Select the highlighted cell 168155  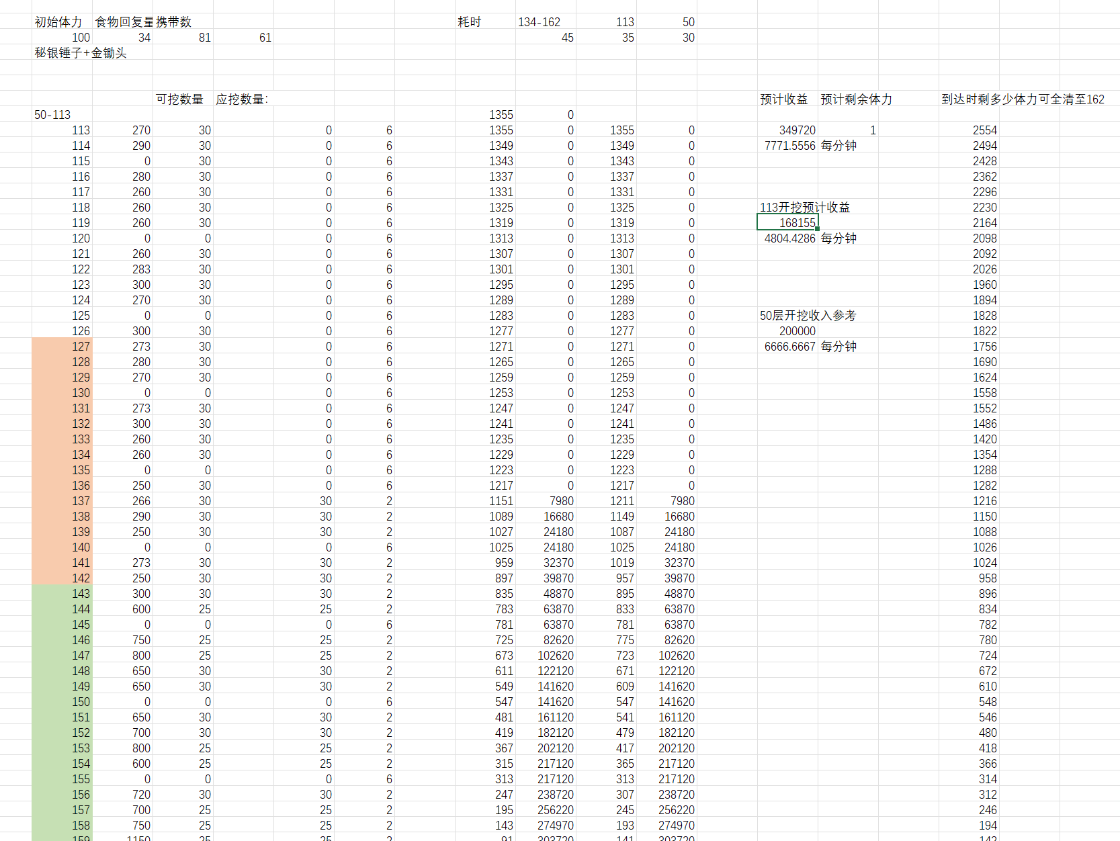tap(787, 222)
